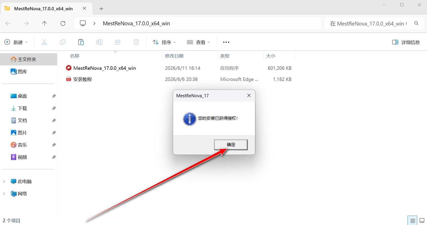The height and width of the screenshot is (225, 427).
Task: Expand the 此电脑 tree node
Action: tap(4, 181)
